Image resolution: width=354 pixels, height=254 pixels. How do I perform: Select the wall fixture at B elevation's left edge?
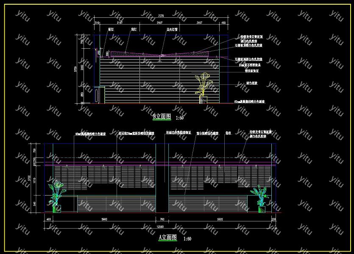coord(98,94)
